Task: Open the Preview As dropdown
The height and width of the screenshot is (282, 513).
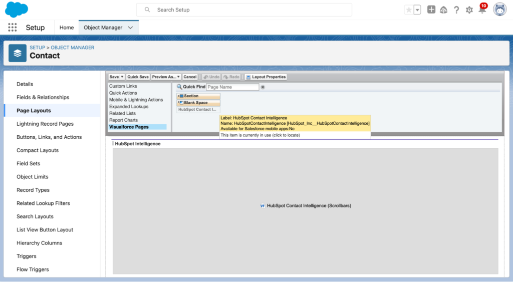Action: click(x=166, y=77)
